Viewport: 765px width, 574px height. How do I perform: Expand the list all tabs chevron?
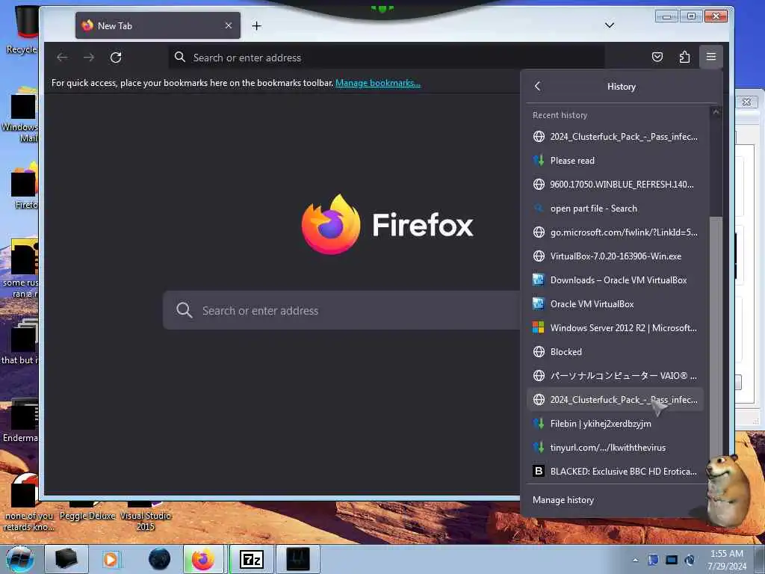coord(610,25)
